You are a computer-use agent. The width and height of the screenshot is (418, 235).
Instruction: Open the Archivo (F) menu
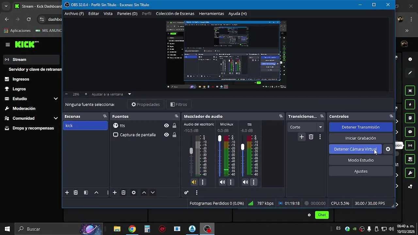(74, 13)
